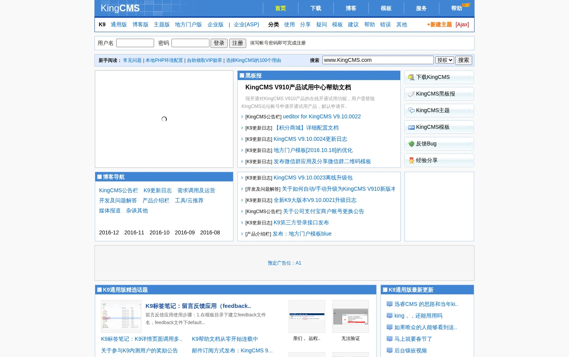The image size is (569, 357).
Task: Open the K9第三方登录接口发布 article
Action: coord(301,222)
